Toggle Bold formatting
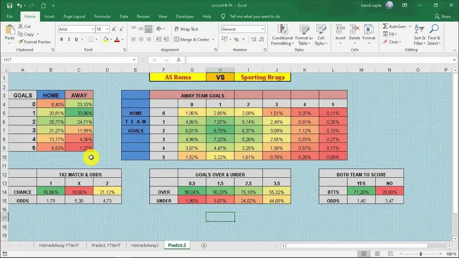 coord(61,39)
